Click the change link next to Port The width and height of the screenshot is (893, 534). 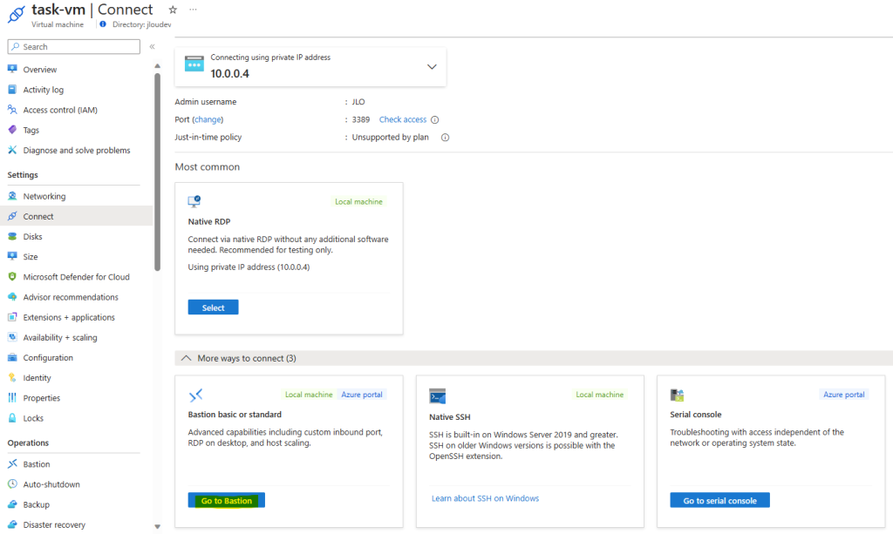click(208, 120)
